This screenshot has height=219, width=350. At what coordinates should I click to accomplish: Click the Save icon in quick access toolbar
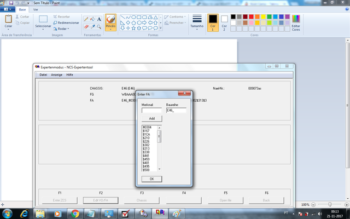[11, 3]
